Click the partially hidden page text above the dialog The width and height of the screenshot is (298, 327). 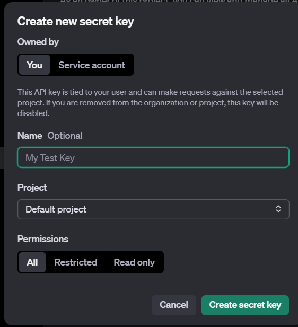[179, 2]
